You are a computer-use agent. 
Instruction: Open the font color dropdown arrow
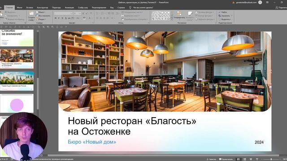coord(91,18)
